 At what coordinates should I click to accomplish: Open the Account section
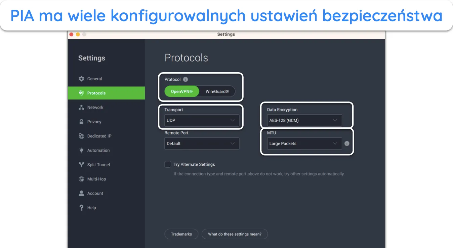(x=106, y=193)
